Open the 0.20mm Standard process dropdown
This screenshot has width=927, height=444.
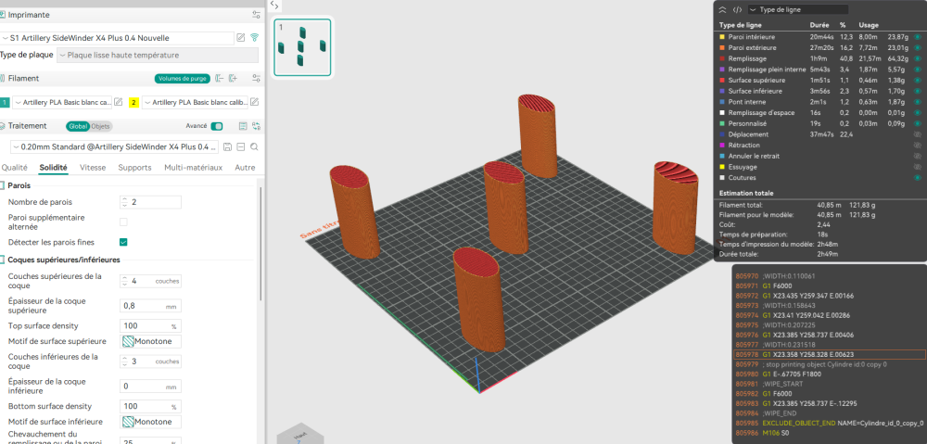pyautogui.click(x=115, y=146)
